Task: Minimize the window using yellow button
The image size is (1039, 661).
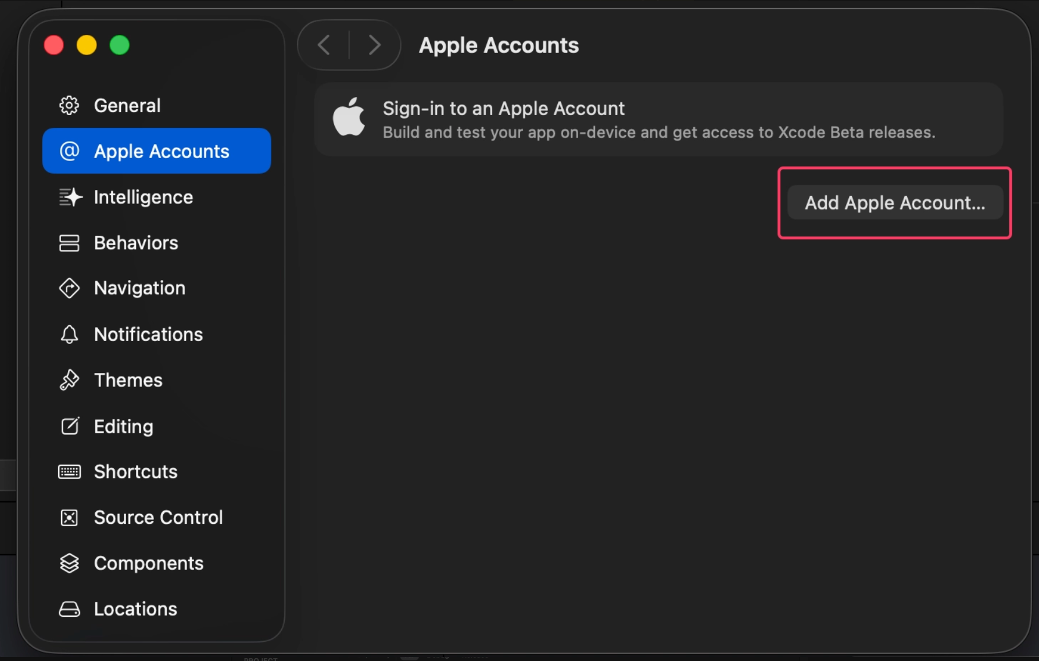Action: (x=87, y=45)
